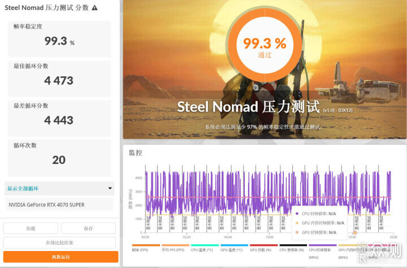The height and width of the screenshot is (268, 407).
Task: Click the 97% stability requirement banner note
Action: tap(264, 127)
